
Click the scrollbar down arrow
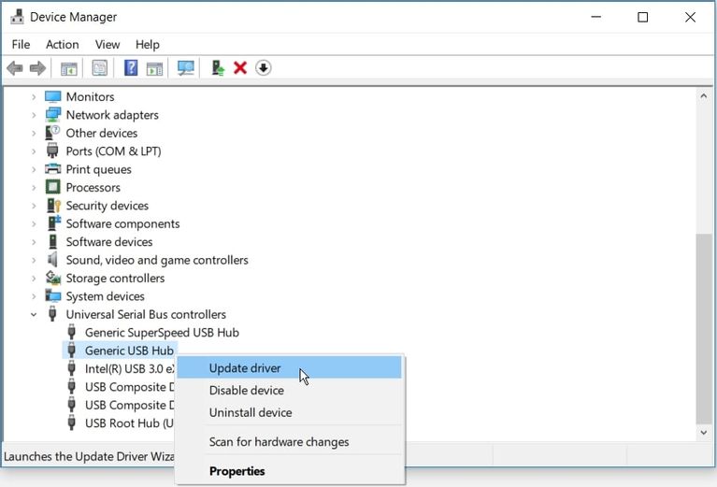703,433
